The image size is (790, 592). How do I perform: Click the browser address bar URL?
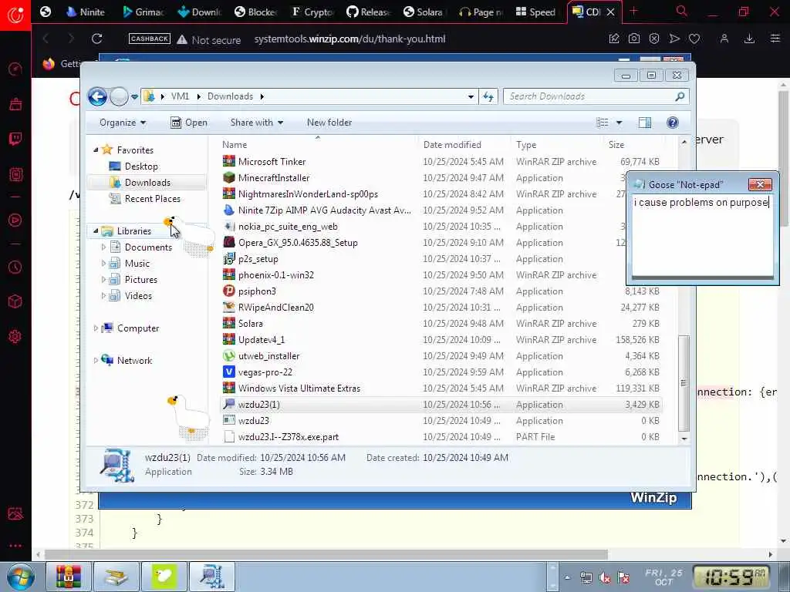coord(349,39)
